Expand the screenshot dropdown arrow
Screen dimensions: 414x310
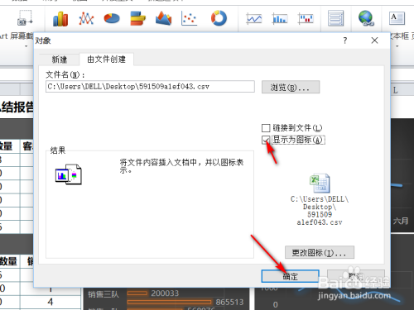point(26,46)
